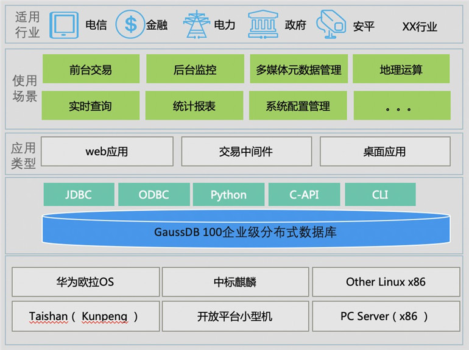Select the 政府 industry label
This screenshot has width=469, height=350.
295,25
